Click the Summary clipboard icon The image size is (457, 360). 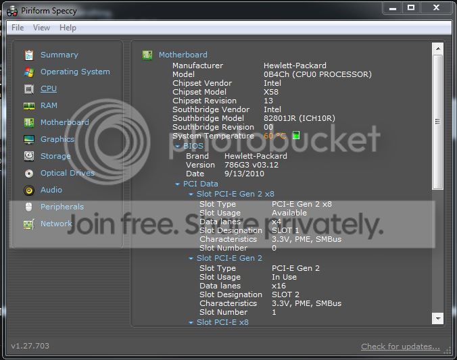tap(29, 55)
